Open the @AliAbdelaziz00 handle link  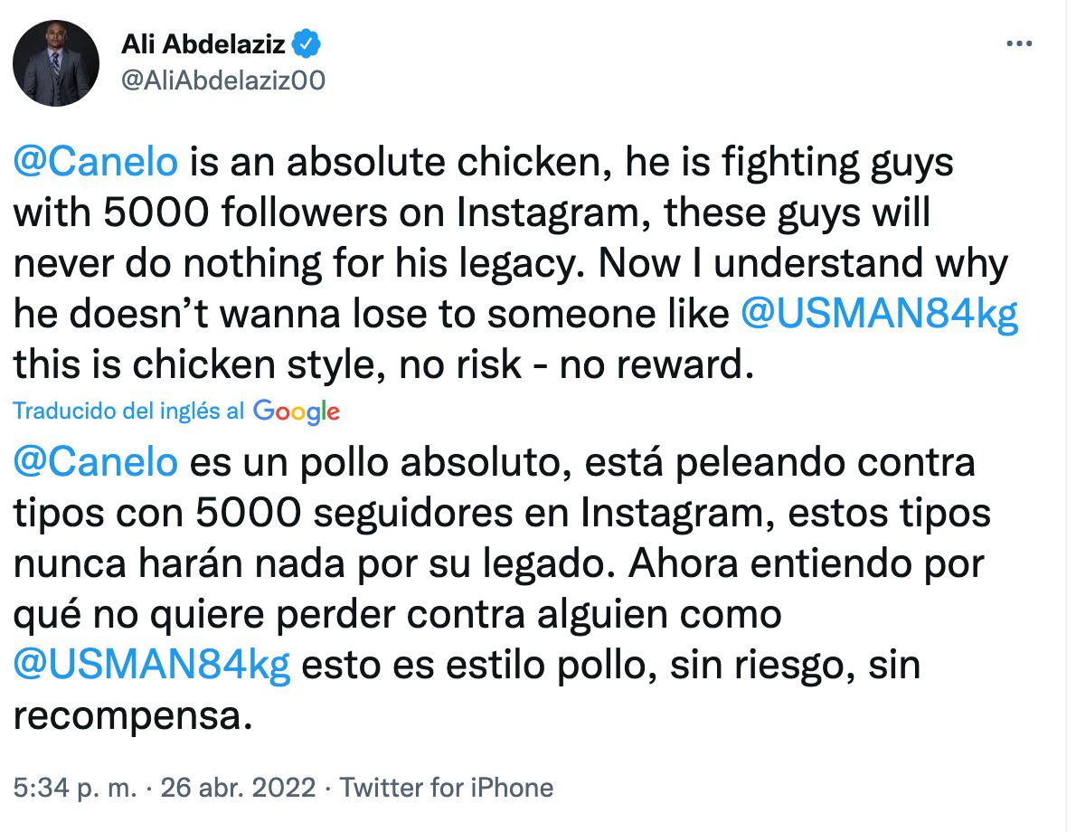tap(222, 80)
